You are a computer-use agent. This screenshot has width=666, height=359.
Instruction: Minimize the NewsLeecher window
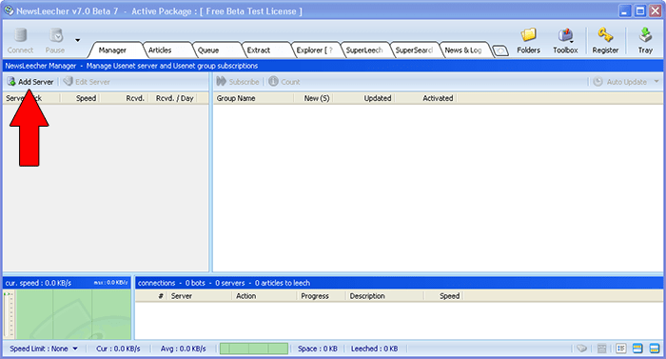(624, 11)
